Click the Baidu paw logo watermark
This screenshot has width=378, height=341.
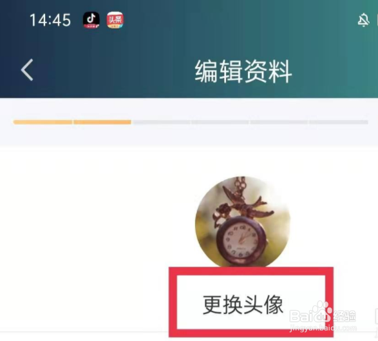pyautogui.click(x=323, y=312)
